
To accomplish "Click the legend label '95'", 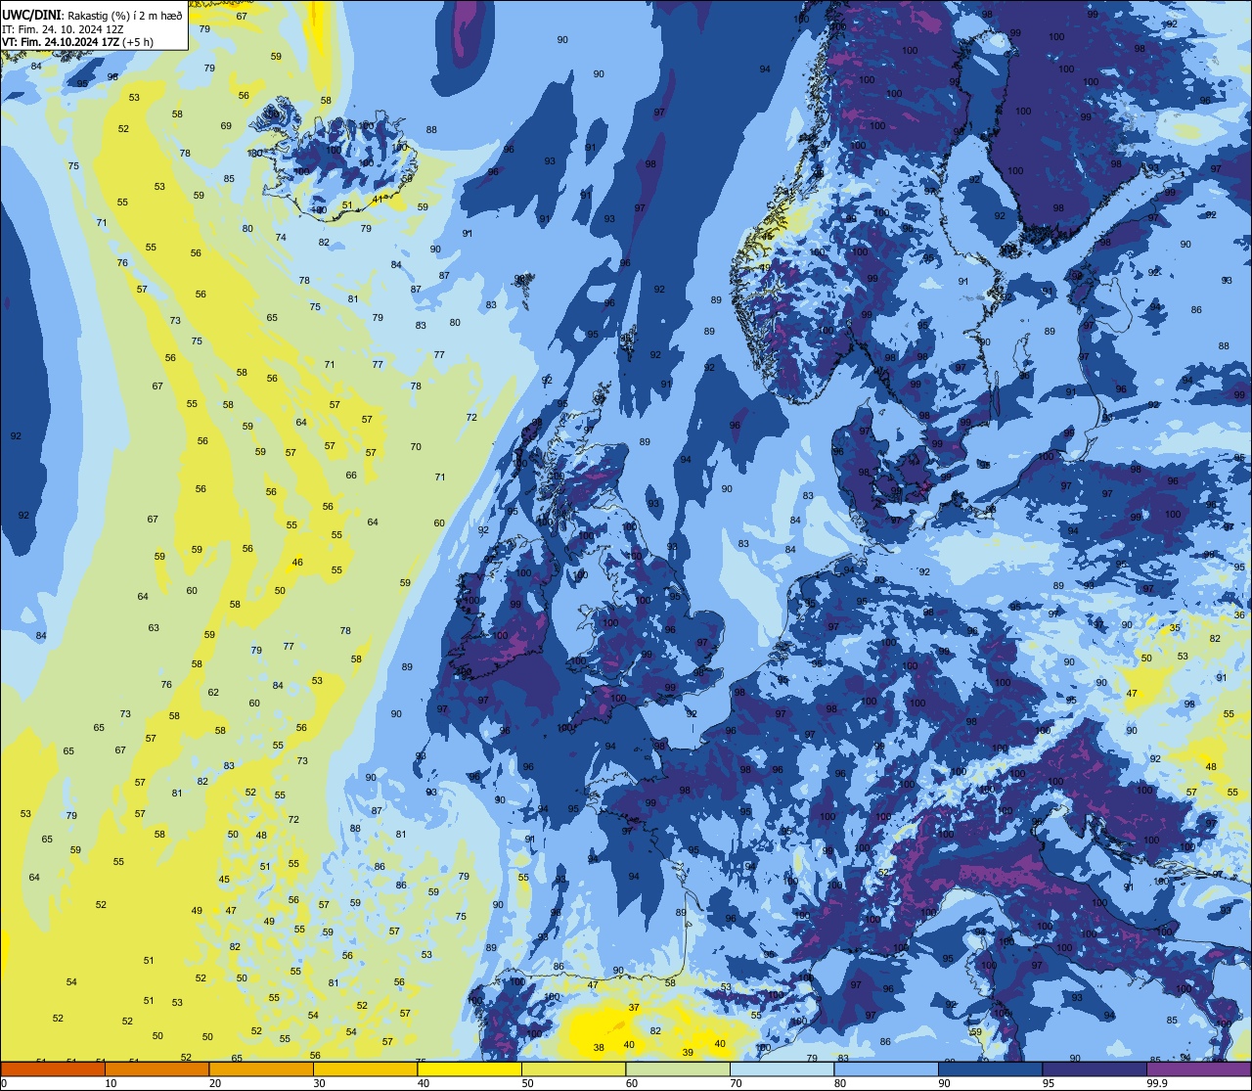I will [1049, 1083].
